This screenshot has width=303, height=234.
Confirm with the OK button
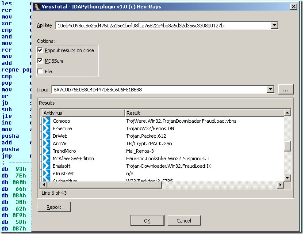(147, 220)
